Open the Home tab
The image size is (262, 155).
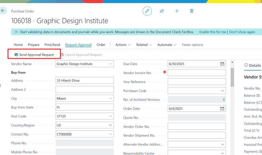tap(18, 45)
